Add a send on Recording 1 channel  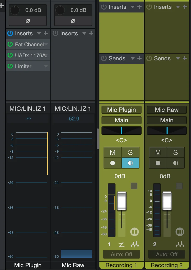coord(139,58)
